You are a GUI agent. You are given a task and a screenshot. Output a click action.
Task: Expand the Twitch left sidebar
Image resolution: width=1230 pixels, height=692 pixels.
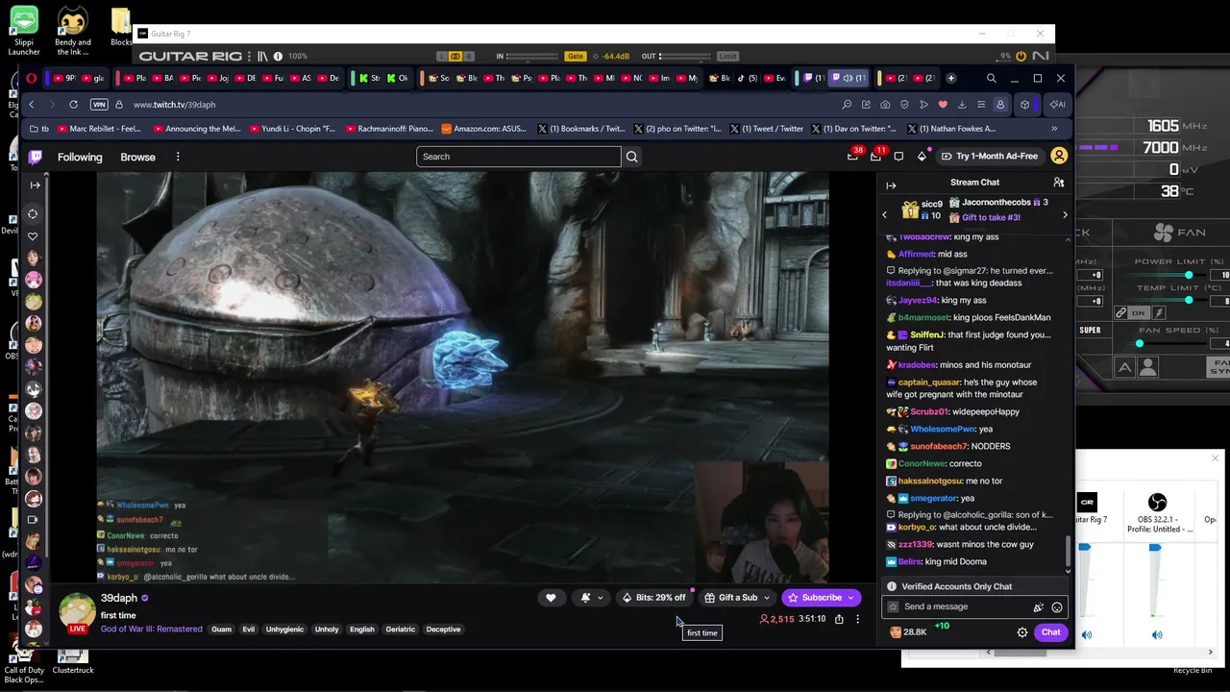(35, 185)
